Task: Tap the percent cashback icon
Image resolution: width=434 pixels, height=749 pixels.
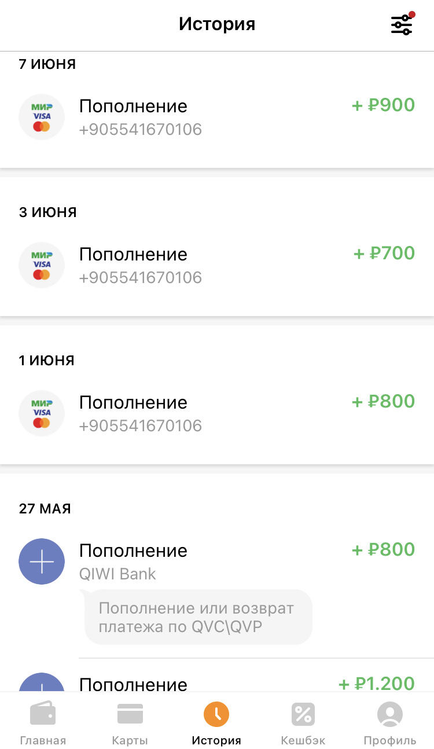Action: tap(303, 714)
